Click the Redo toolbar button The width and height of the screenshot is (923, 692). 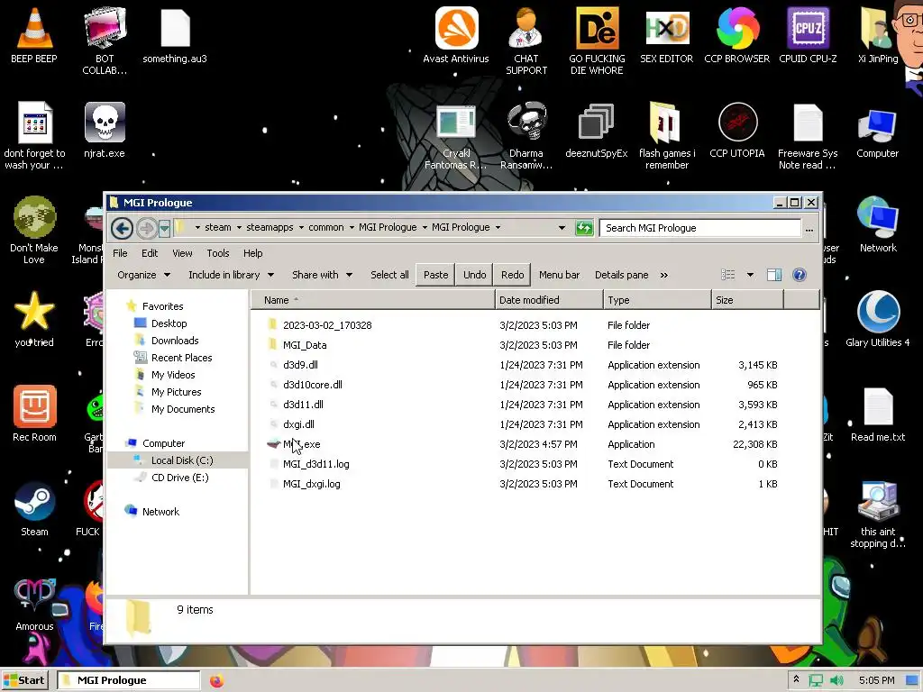[512, 275]
